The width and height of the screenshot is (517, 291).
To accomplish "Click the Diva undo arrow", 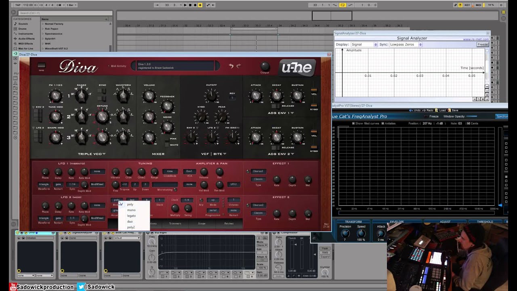I will pos(231,66).
